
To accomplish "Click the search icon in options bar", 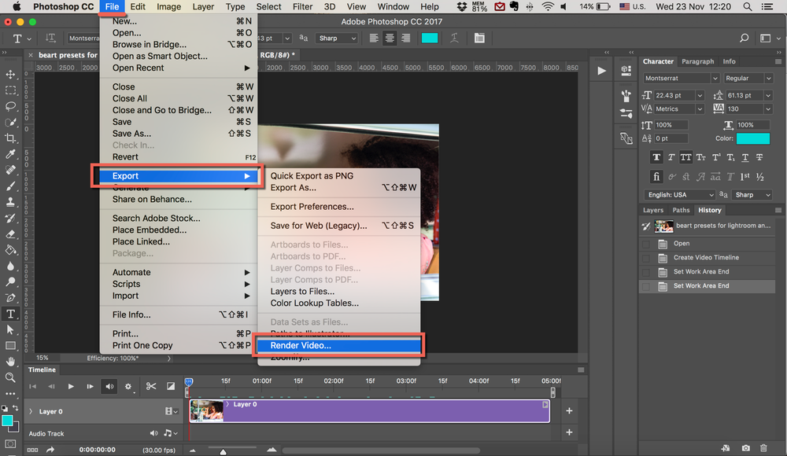I will [x=744, y=38].
